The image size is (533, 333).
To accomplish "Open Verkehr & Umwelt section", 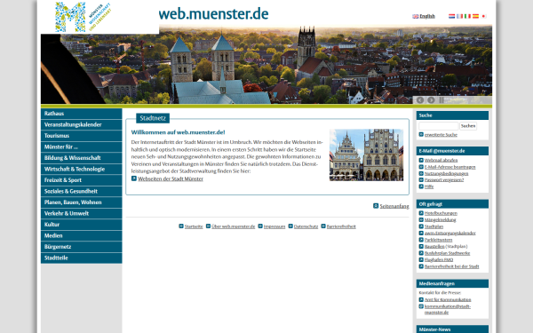I will 81,213.
